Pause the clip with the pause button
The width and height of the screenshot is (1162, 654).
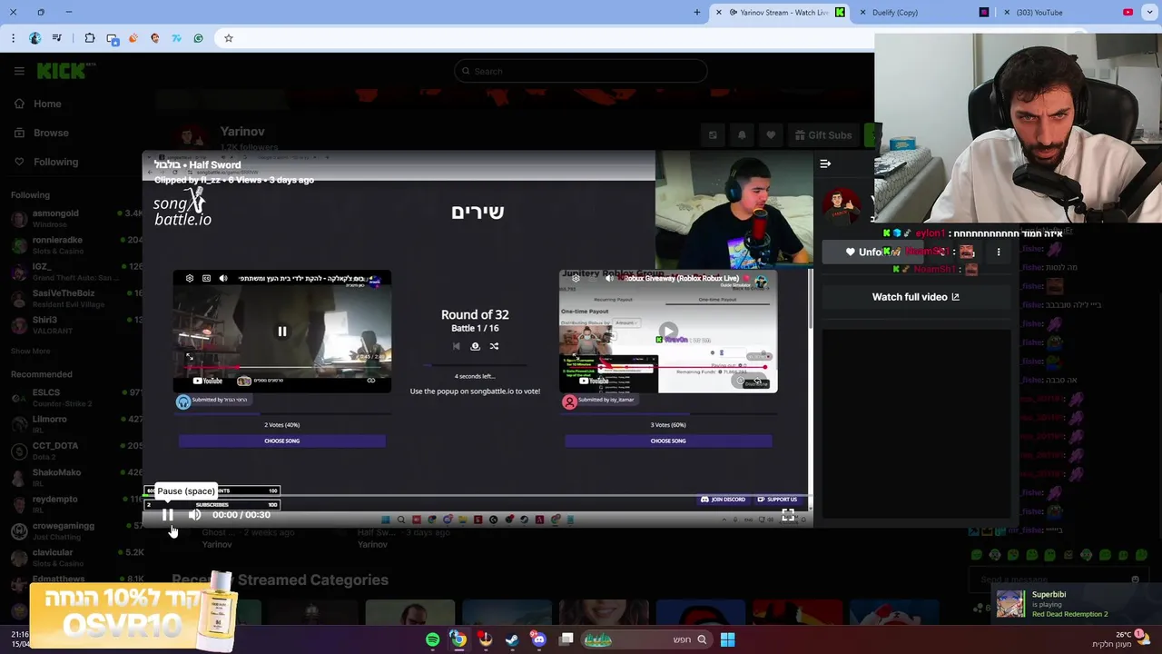(168, 515)
